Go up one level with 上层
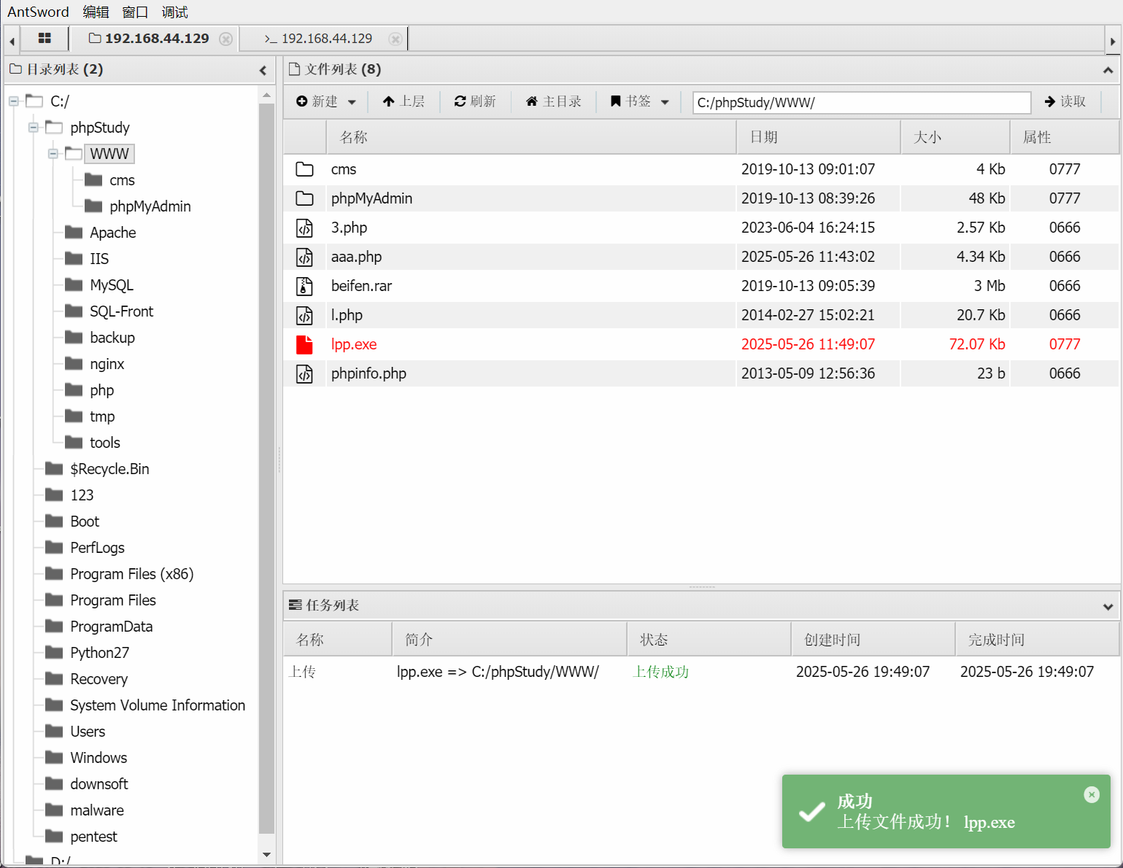Viewport: 1123px width, 868px height. tap(404, 101)
